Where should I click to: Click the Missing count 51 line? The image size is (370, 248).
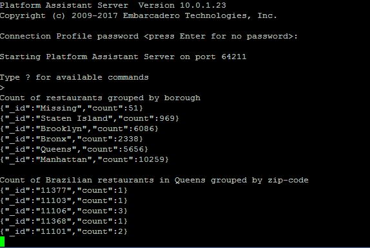(x=72, y=109)
